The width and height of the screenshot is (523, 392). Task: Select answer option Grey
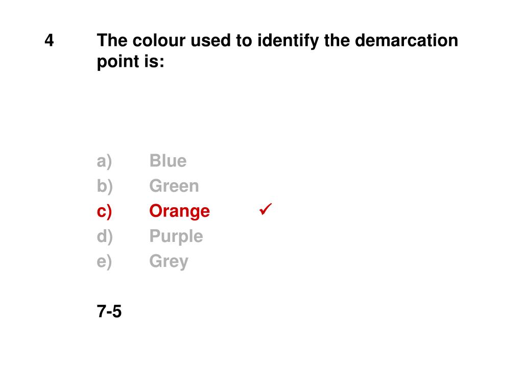click(x=169, y=262)
